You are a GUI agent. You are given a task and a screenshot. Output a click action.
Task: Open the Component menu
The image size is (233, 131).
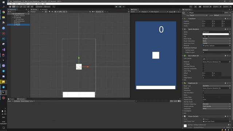tap(32, 4)
